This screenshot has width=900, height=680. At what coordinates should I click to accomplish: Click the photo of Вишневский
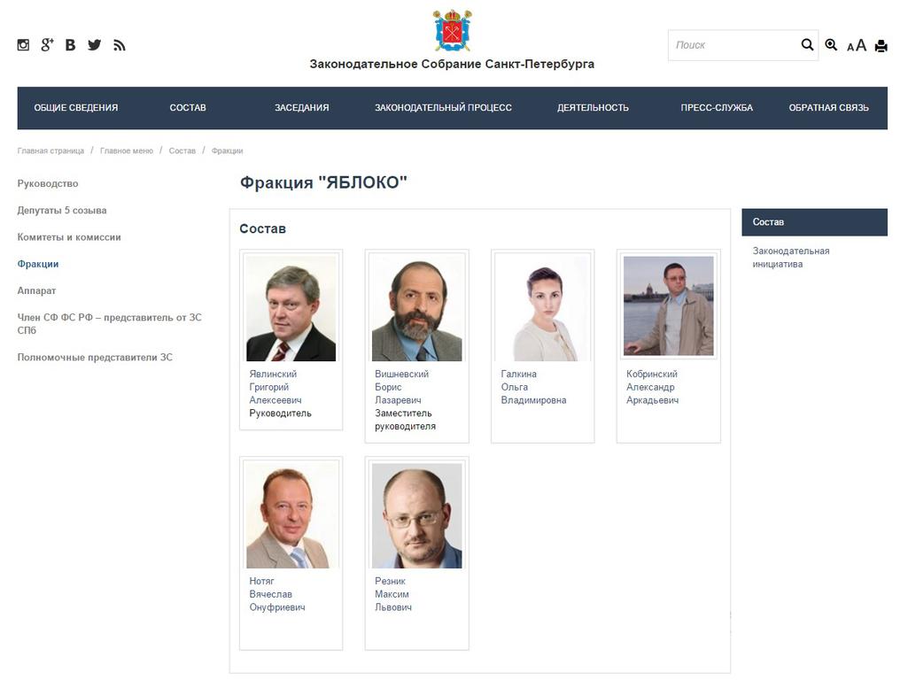(x=416, y=308)
